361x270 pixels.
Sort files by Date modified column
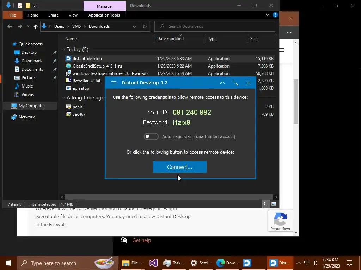(170, 39)
